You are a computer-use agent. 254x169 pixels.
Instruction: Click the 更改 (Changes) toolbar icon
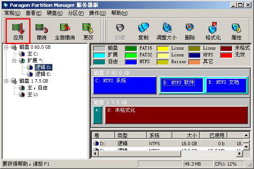pyautogui.click(x=88, y=28)
